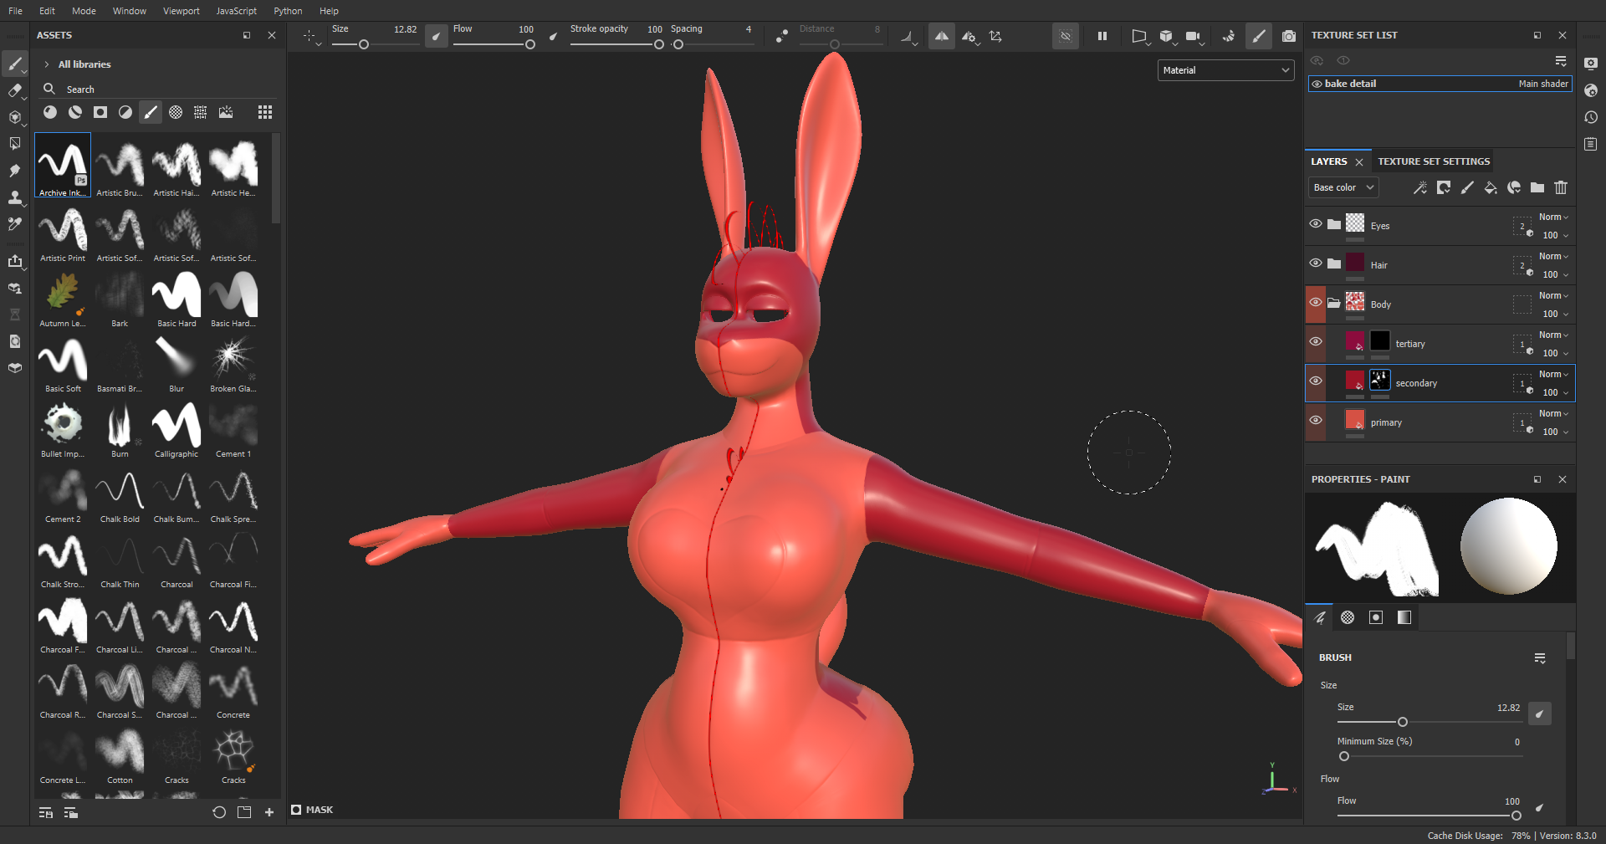
Task: Create a new layer folder
Action: 1537,187
